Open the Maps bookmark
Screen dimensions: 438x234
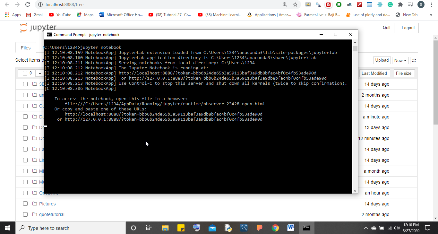pyautogui.click(x=85, y=15)
